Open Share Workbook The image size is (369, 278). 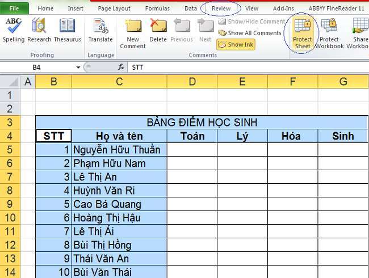[358, 33]
